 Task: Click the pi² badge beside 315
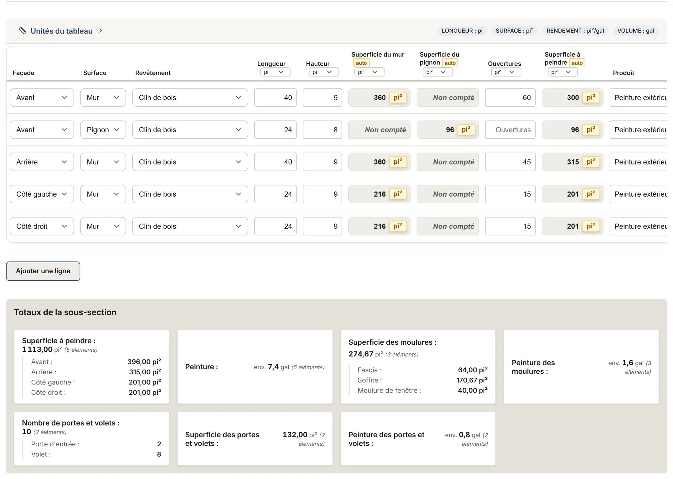click(591, 162)
